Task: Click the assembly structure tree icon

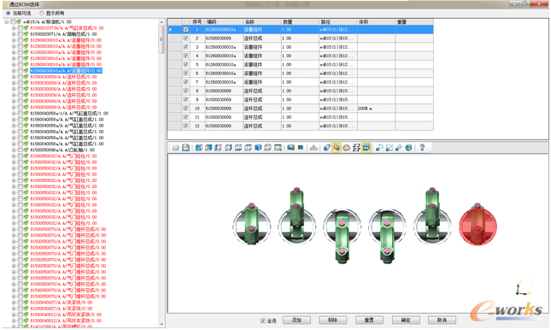Action: tap(314, 148)
